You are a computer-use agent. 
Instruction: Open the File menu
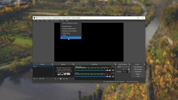(x=34, y=21)
